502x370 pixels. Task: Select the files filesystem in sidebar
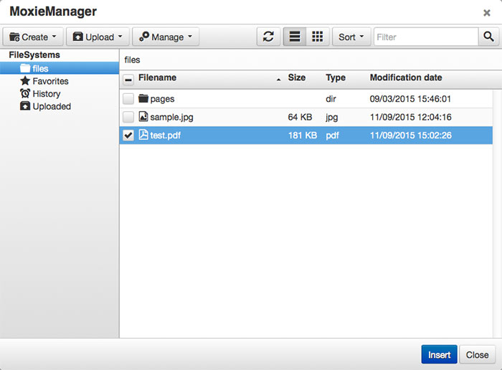point(60,68)
